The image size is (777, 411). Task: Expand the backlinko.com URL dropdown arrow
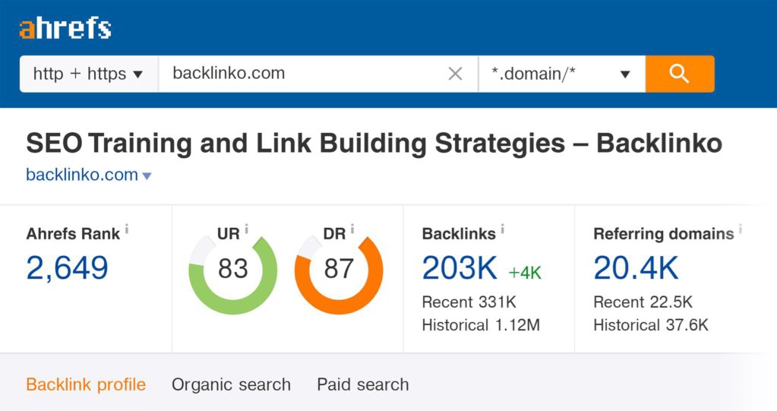(147, 176)
